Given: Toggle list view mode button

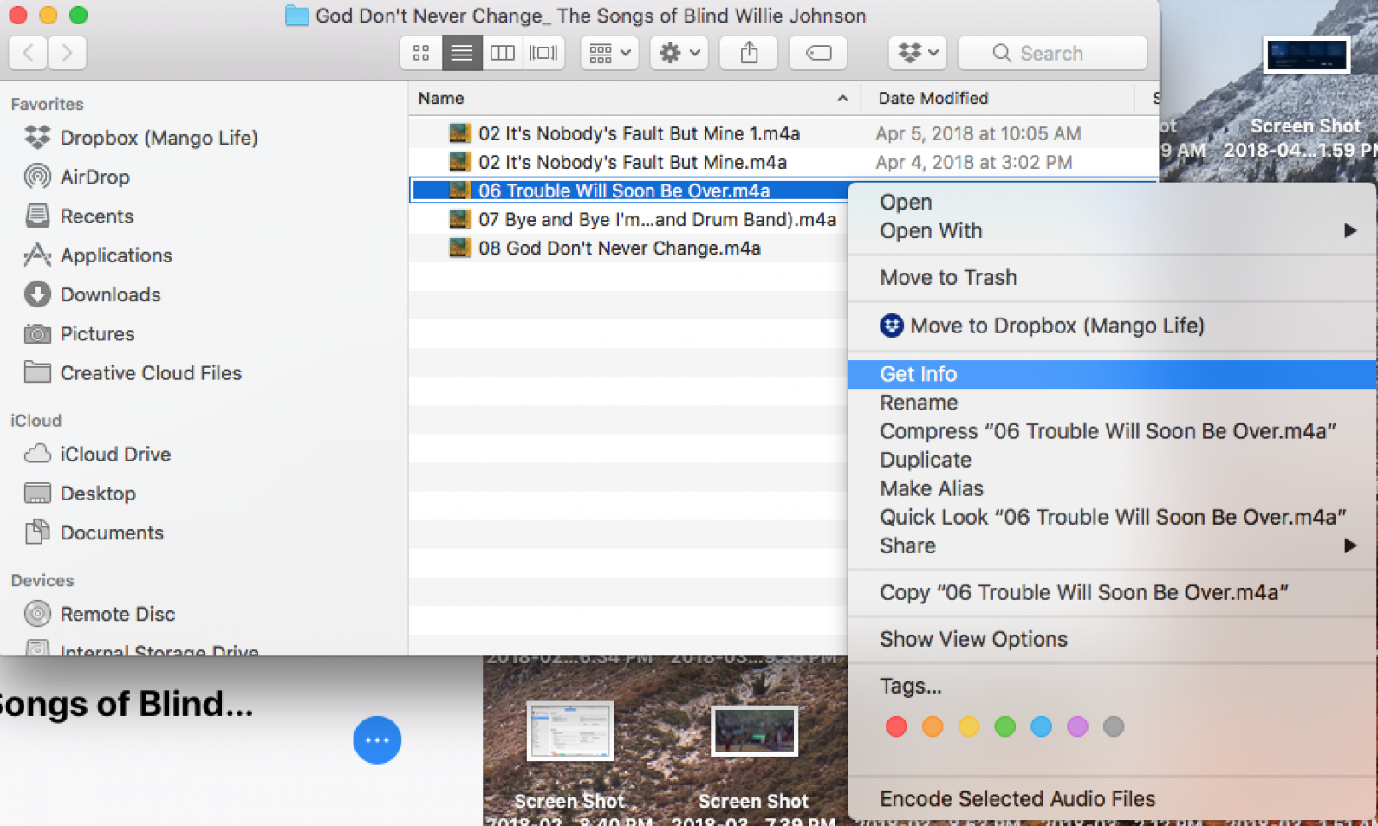Looking at the screenshot, I should [x=462, y=53].
